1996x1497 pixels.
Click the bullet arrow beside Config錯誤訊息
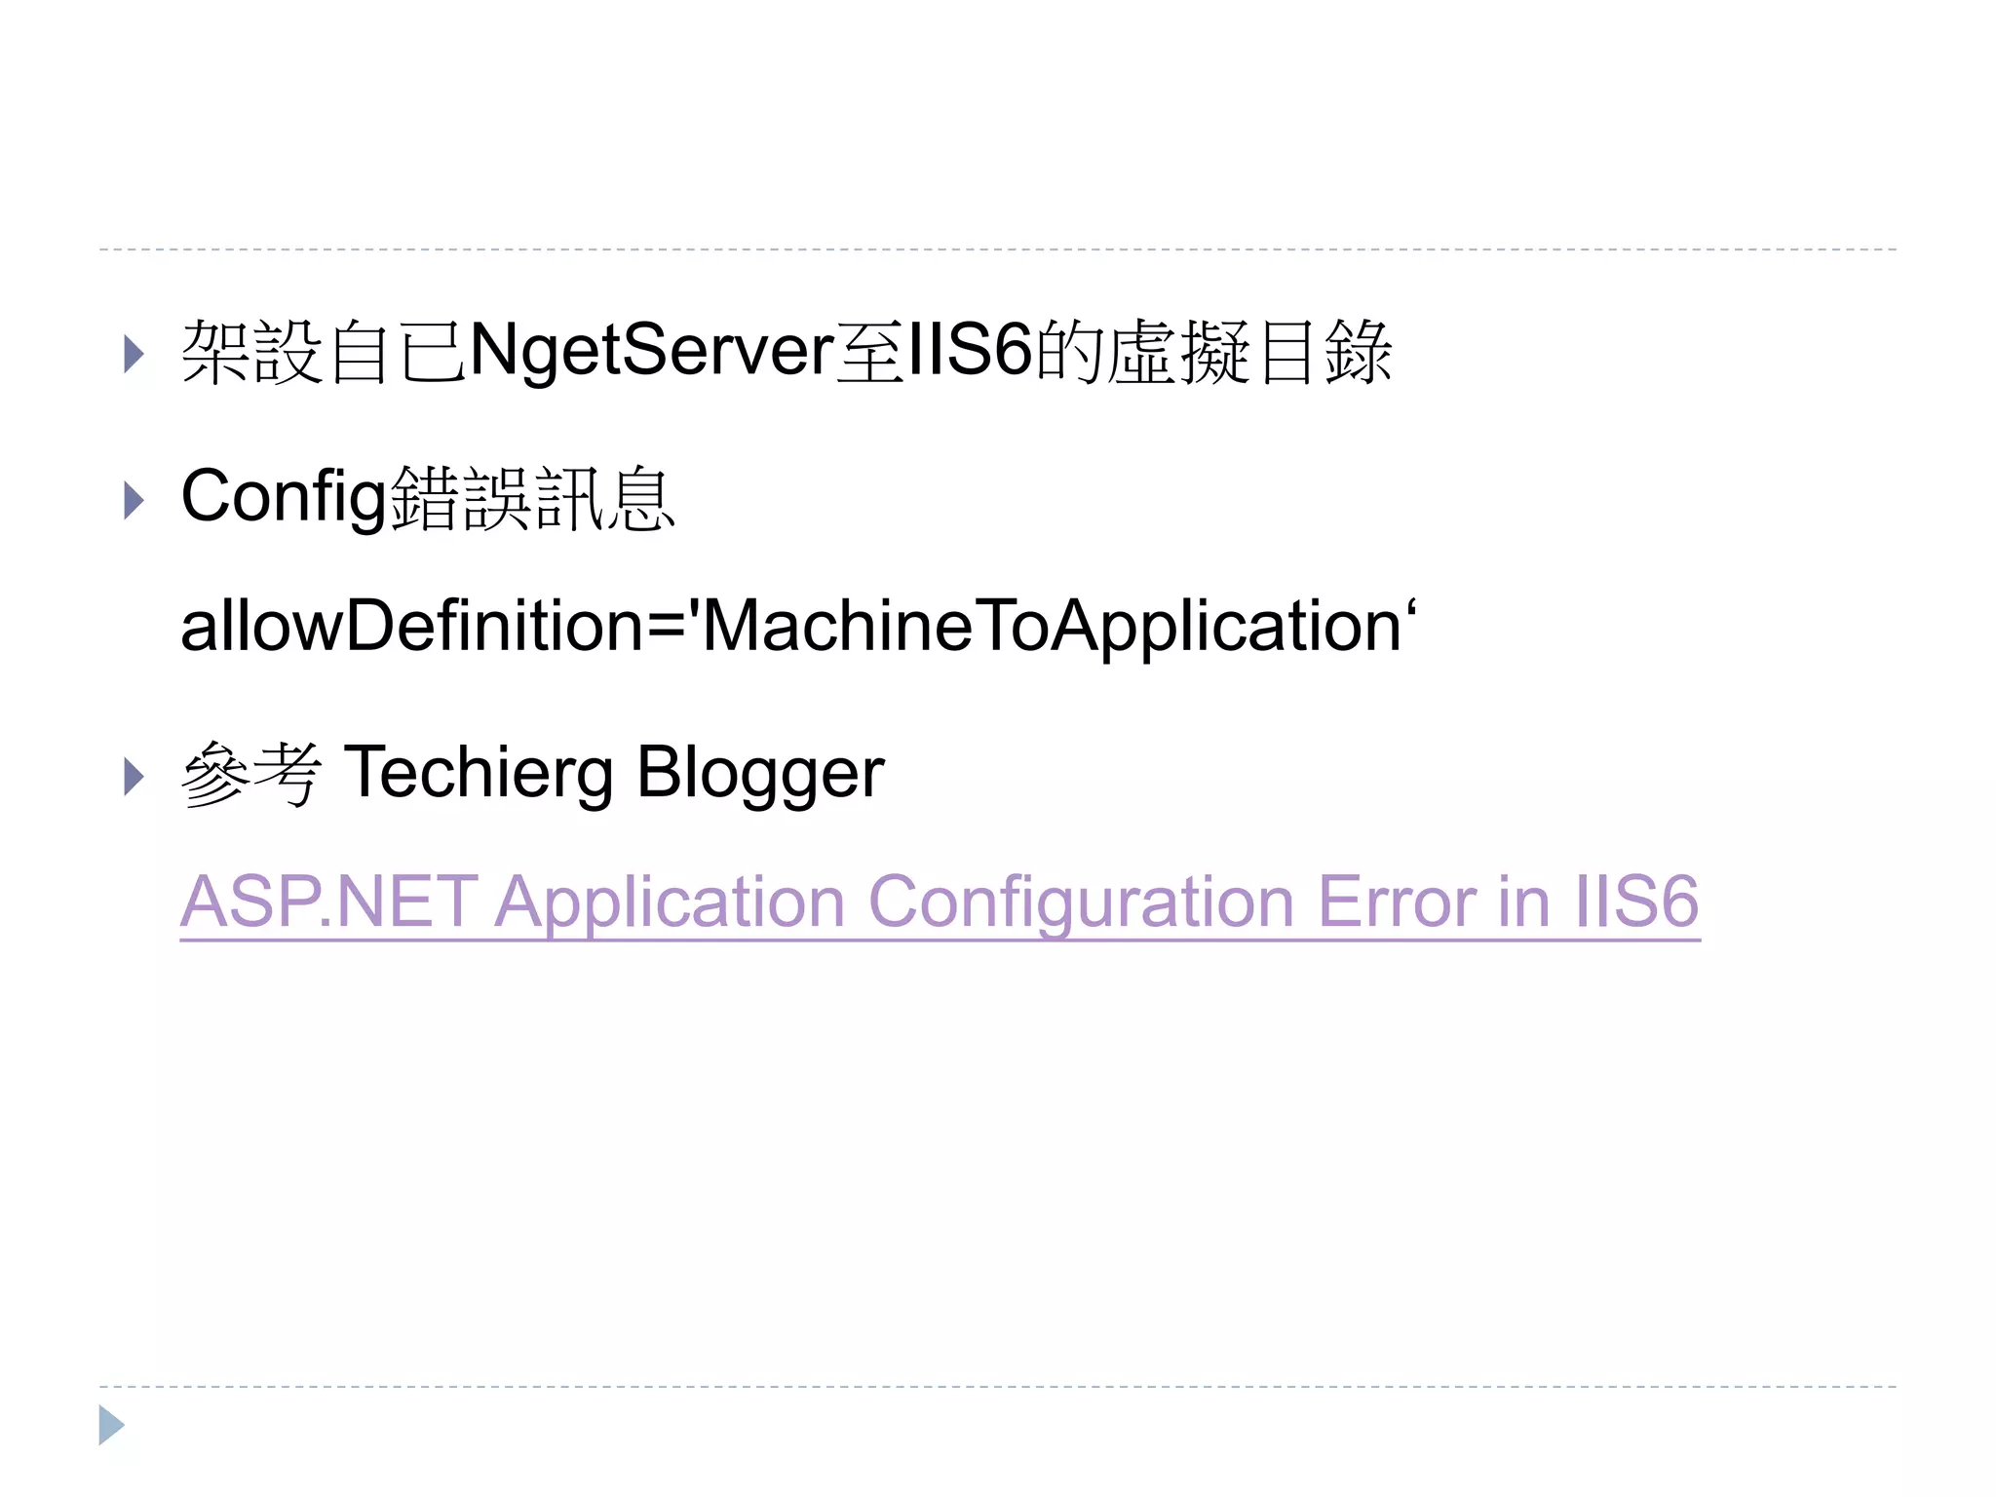[134, 500]
